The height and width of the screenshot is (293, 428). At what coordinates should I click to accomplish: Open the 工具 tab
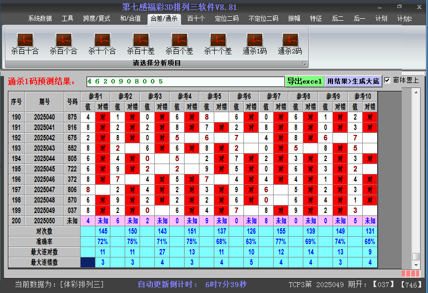point(67,19)
